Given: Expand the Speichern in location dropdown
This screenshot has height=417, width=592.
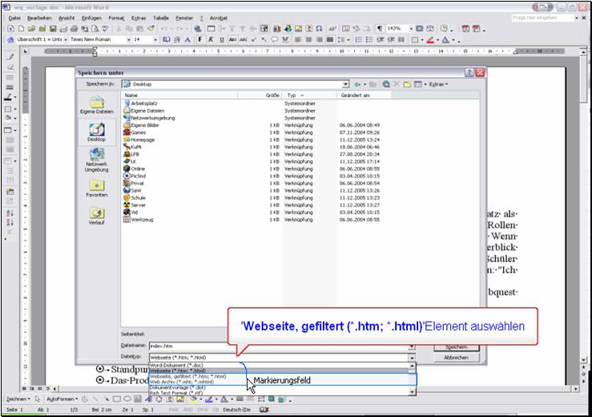Looking at the screenshot, I should point(345,83).
